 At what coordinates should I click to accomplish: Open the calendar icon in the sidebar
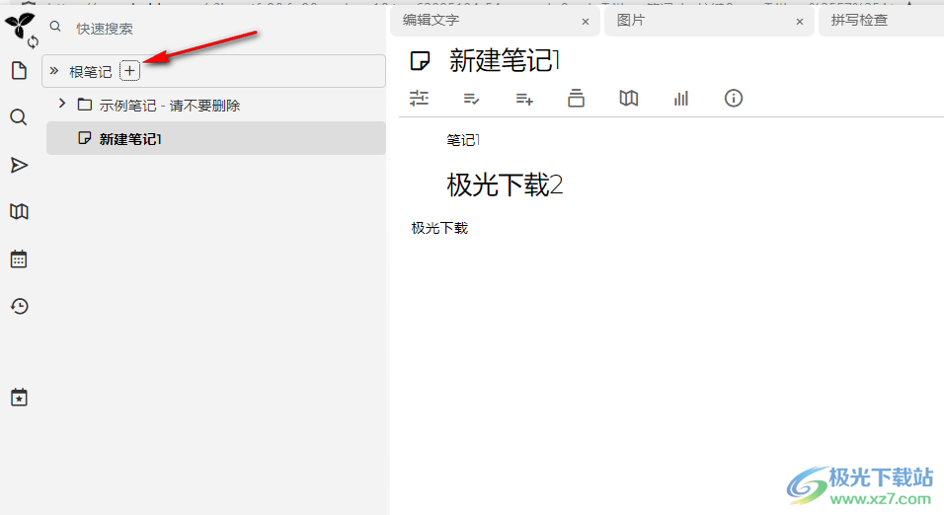coord(18,259)
